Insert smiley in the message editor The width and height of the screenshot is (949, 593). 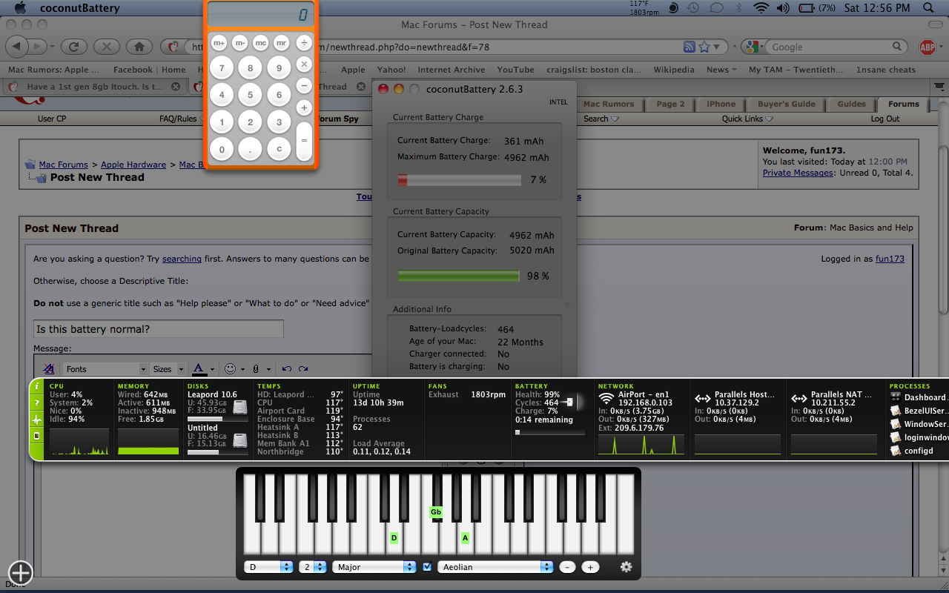[230, 368]
